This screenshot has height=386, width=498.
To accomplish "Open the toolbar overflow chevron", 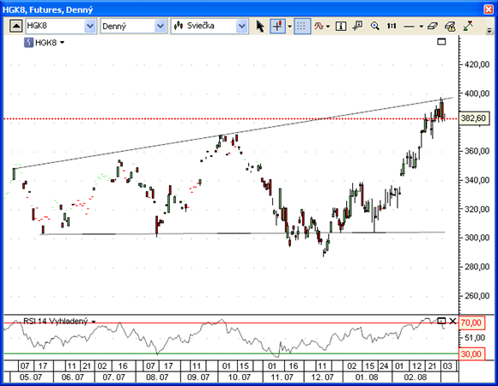I will point(489,31).
